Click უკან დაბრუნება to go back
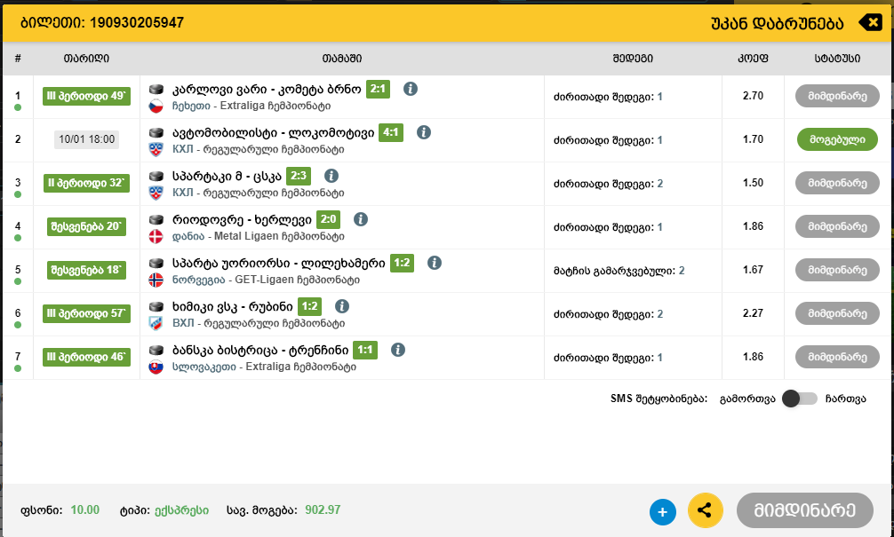Image resolution: width=894 pixels, height=537 pixels. click(777, 23)
